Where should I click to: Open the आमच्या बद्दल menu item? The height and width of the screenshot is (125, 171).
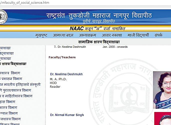tap(63, 35)
